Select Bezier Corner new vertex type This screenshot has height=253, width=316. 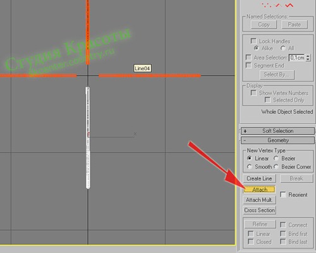[276, 166]
